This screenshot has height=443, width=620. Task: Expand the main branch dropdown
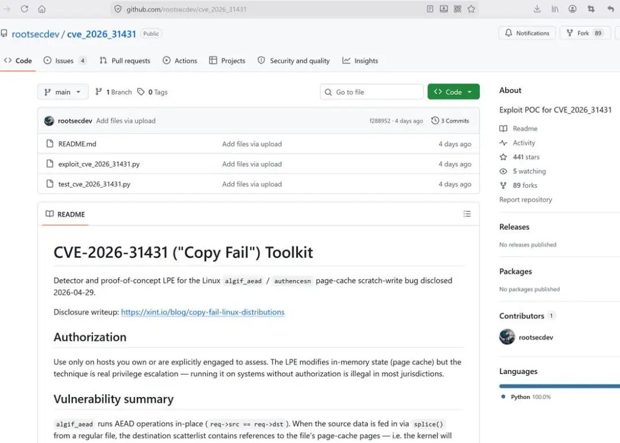click(63, 92)
